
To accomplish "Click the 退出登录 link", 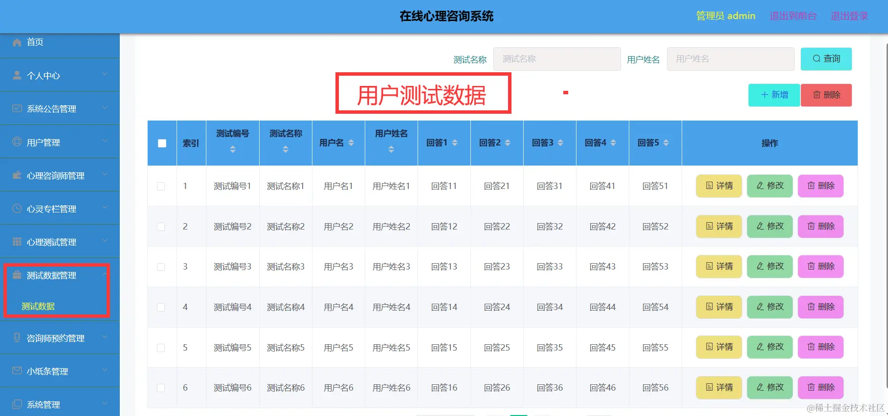I will point(849,16).
